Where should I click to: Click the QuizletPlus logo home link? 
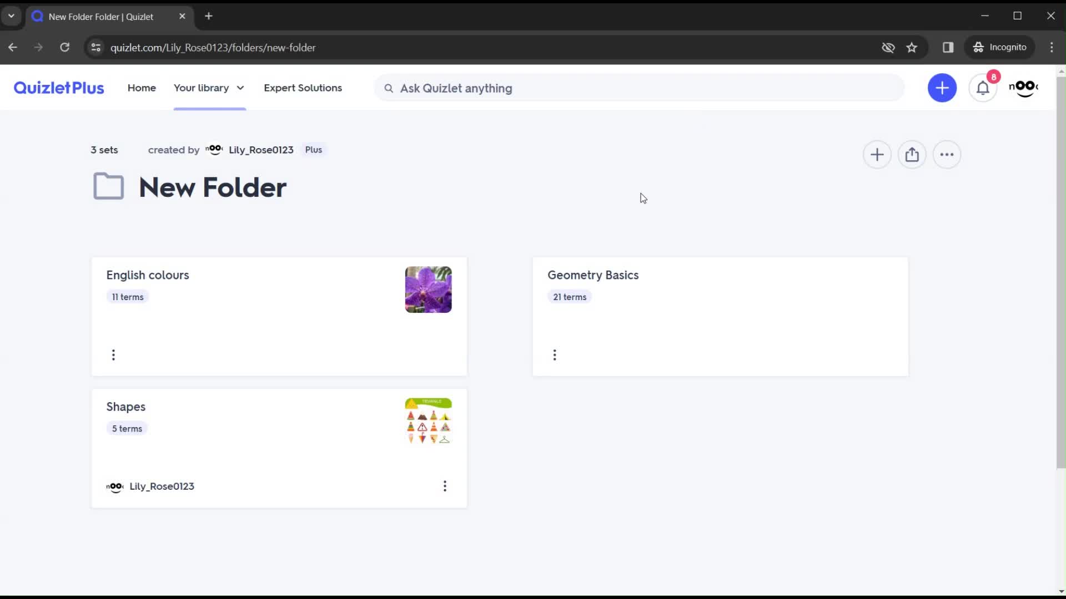(58, 88)
